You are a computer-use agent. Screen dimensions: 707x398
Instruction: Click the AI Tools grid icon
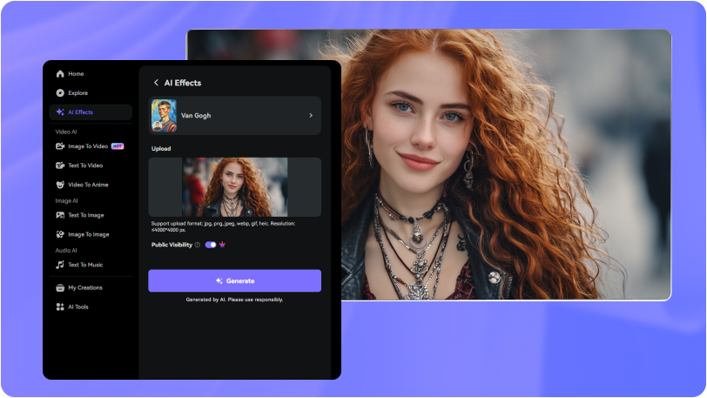60,307
